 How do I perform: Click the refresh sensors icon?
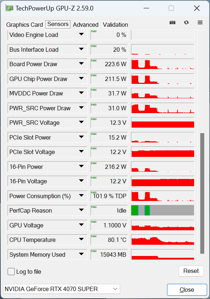coord(187,22)
